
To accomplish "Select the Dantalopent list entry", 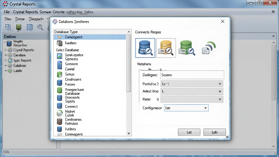I will point(90,37).
